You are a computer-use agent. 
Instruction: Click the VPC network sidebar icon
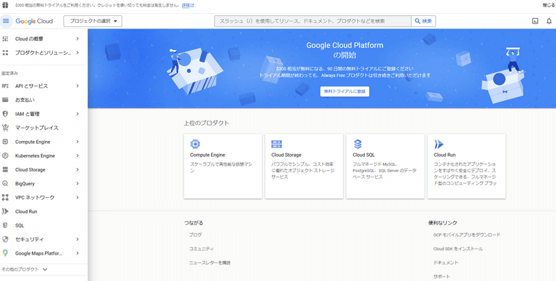click(x=6, y=198)
